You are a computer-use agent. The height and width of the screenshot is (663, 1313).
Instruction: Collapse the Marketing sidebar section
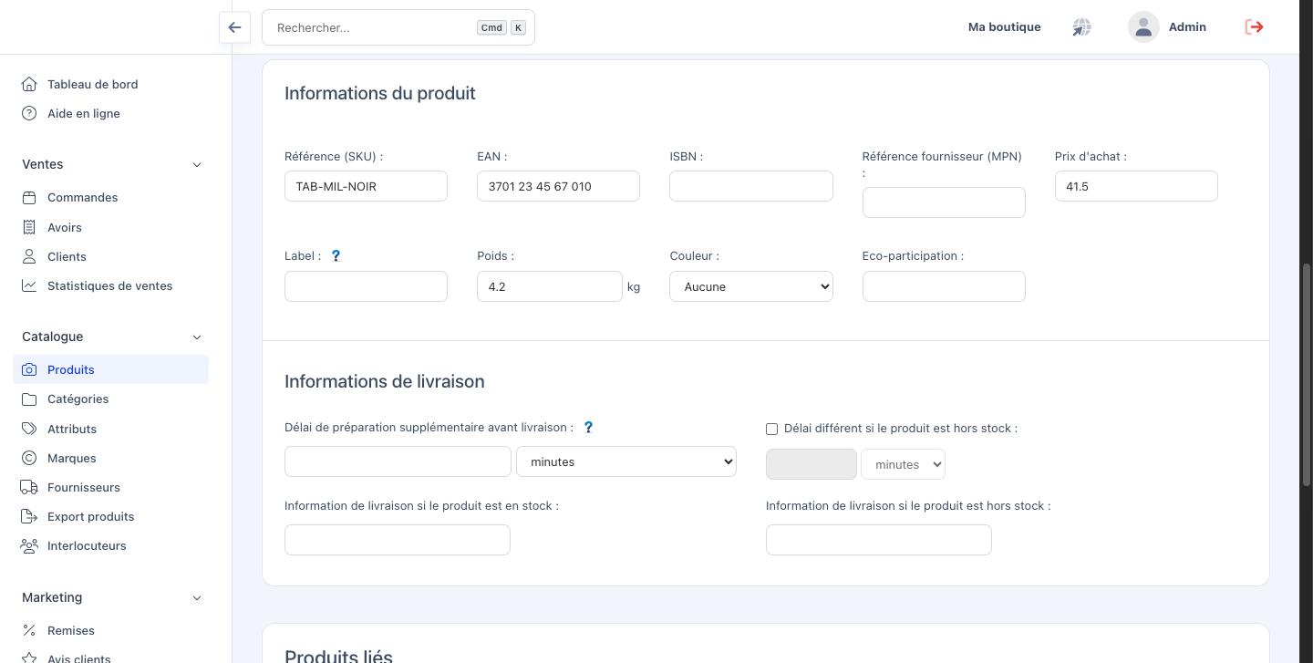pyautogui.click(x=197, y=597)
